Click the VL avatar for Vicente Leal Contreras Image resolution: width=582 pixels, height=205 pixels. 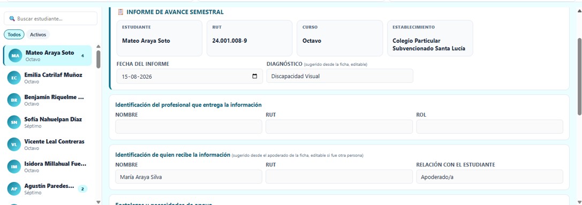point(14,145)
